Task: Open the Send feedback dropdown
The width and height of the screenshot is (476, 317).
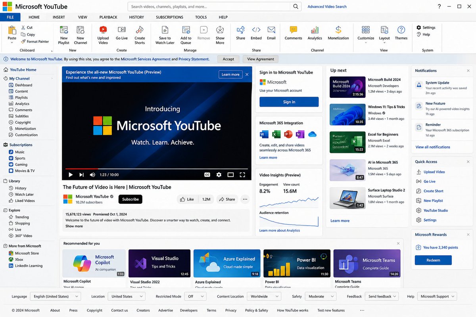Action: click(382, 296)
